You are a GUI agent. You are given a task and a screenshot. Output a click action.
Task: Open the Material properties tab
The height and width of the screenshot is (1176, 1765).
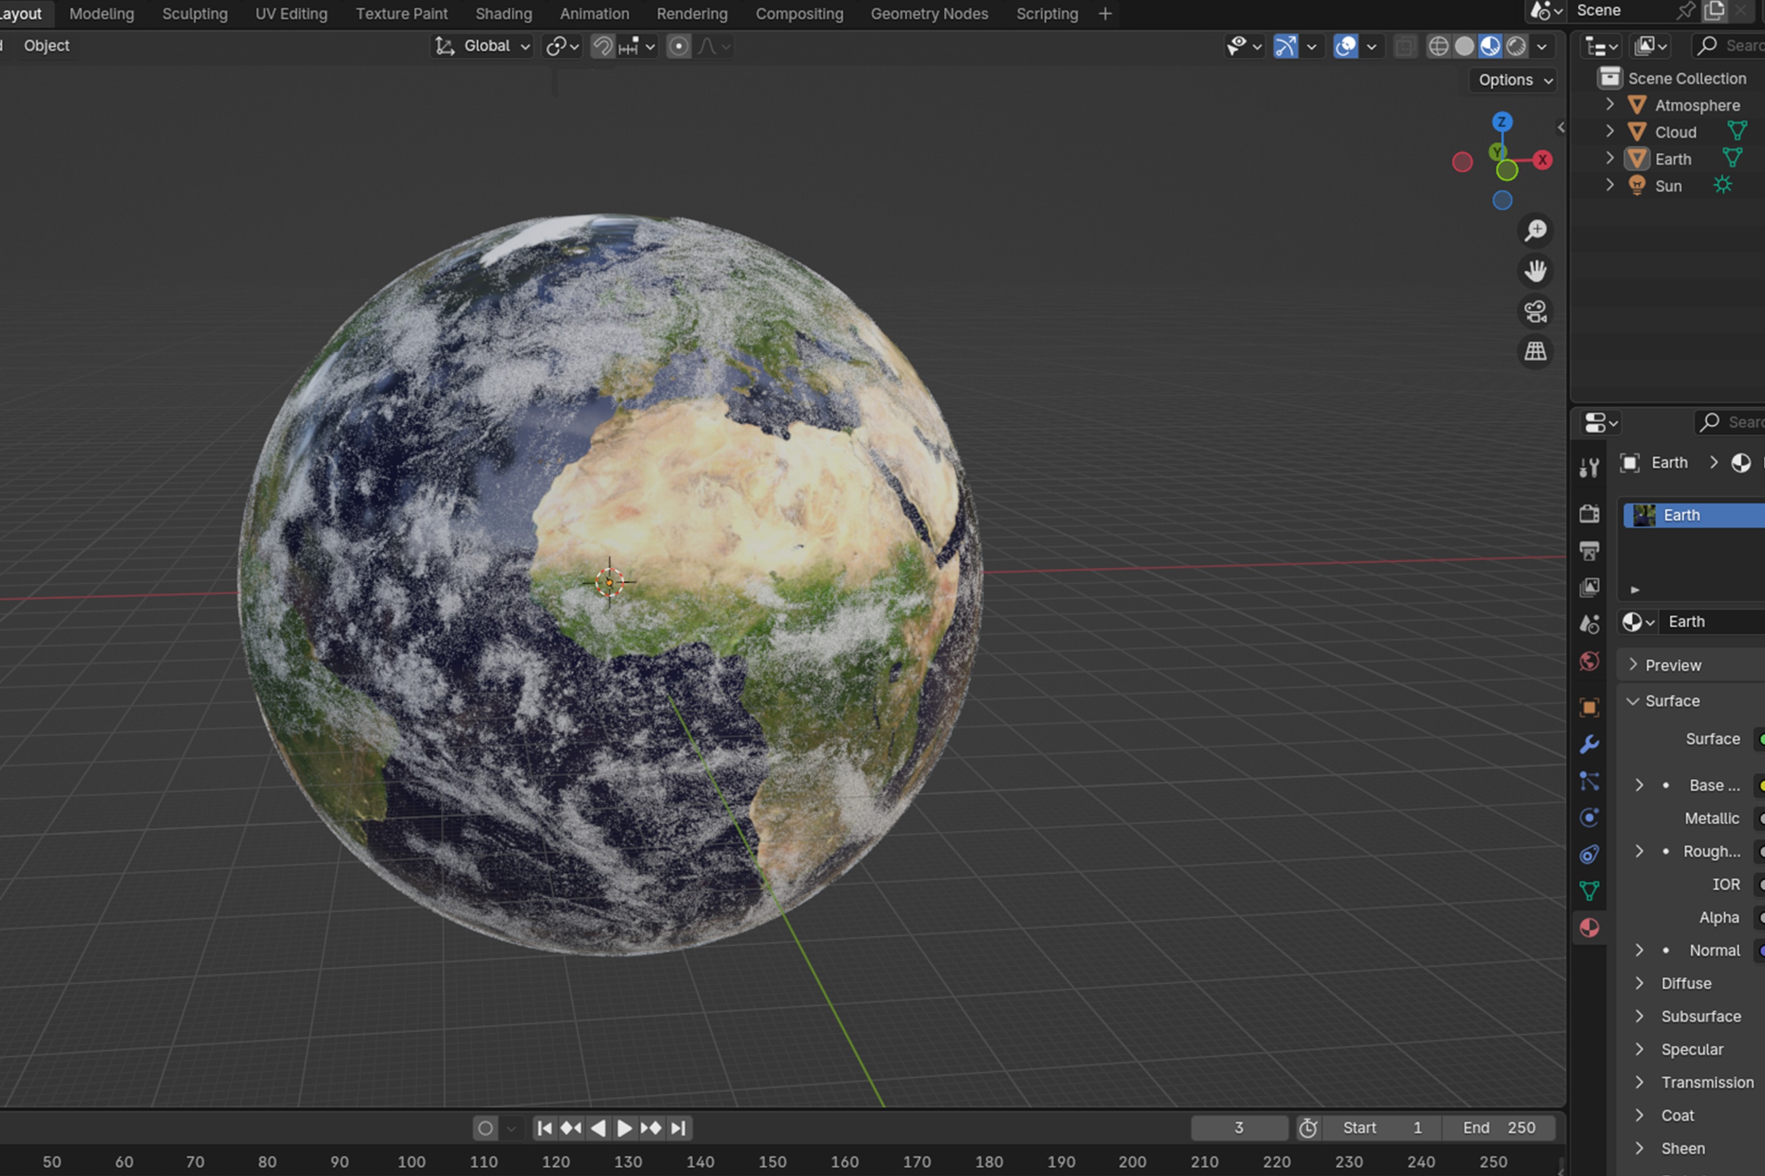tap(1588, 928)
